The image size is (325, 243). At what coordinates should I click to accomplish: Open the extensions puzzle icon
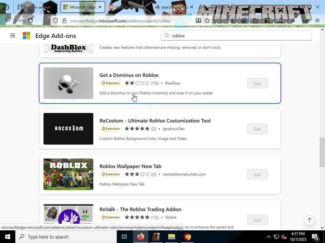(x=255, y=21)
